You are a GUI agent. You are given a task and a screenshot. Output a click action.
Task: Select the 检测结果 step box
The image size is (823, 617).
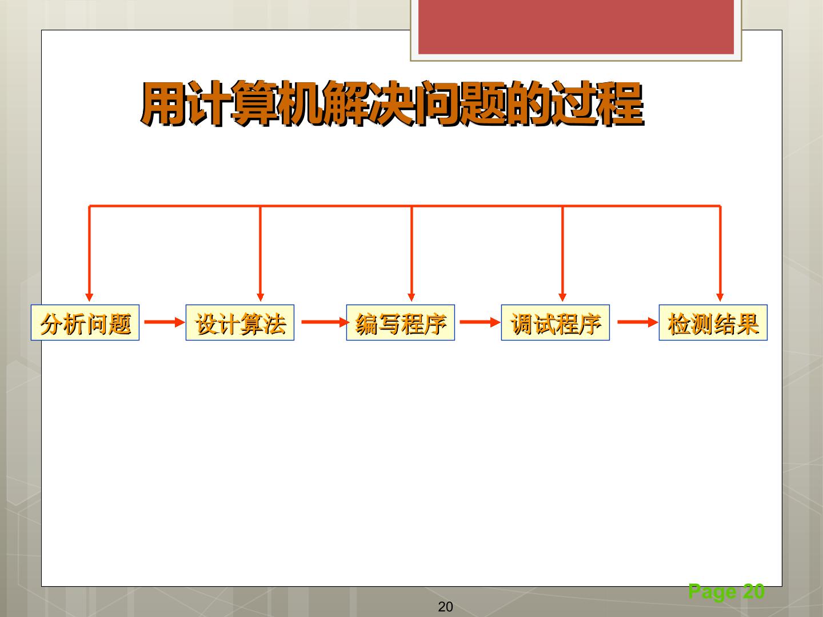(x=713, y=323)
